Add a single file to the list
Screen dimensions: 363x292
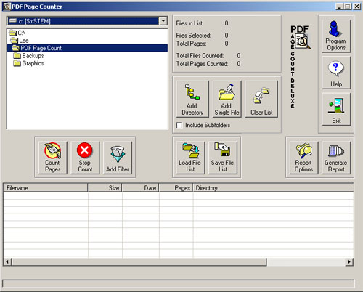click(227, 99)
